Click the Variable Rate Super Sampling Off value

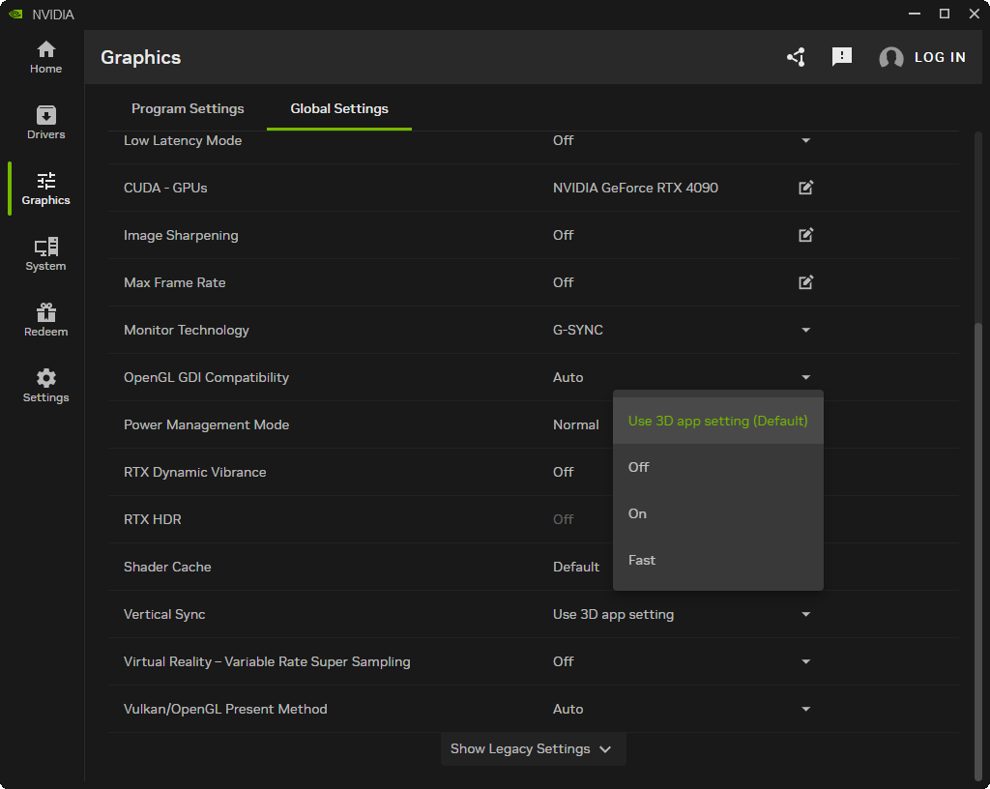[x=564, y=661]
